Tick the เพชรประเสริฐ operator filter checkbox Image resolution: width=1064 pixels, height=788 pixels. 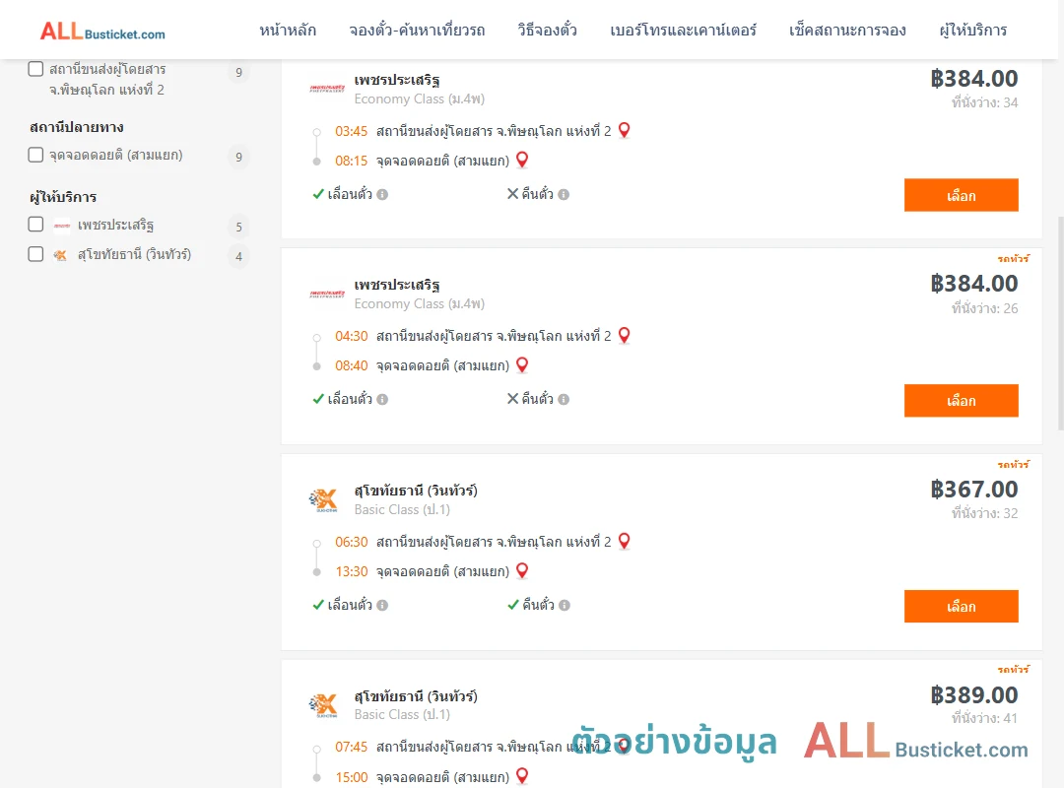[x=36, y=225]
